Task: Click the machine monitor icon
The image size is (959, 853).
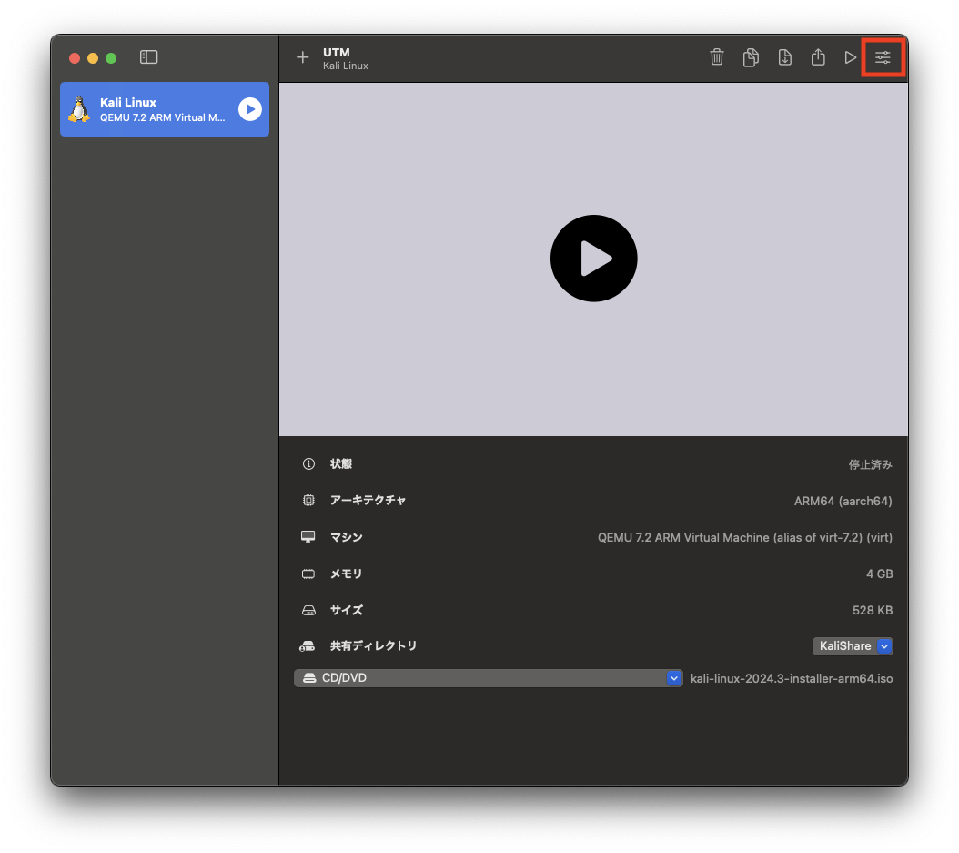Action: tap(308, 536)
